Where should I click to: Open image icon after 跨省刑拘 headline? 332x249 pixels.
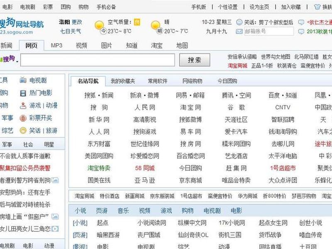click(55, 180)
